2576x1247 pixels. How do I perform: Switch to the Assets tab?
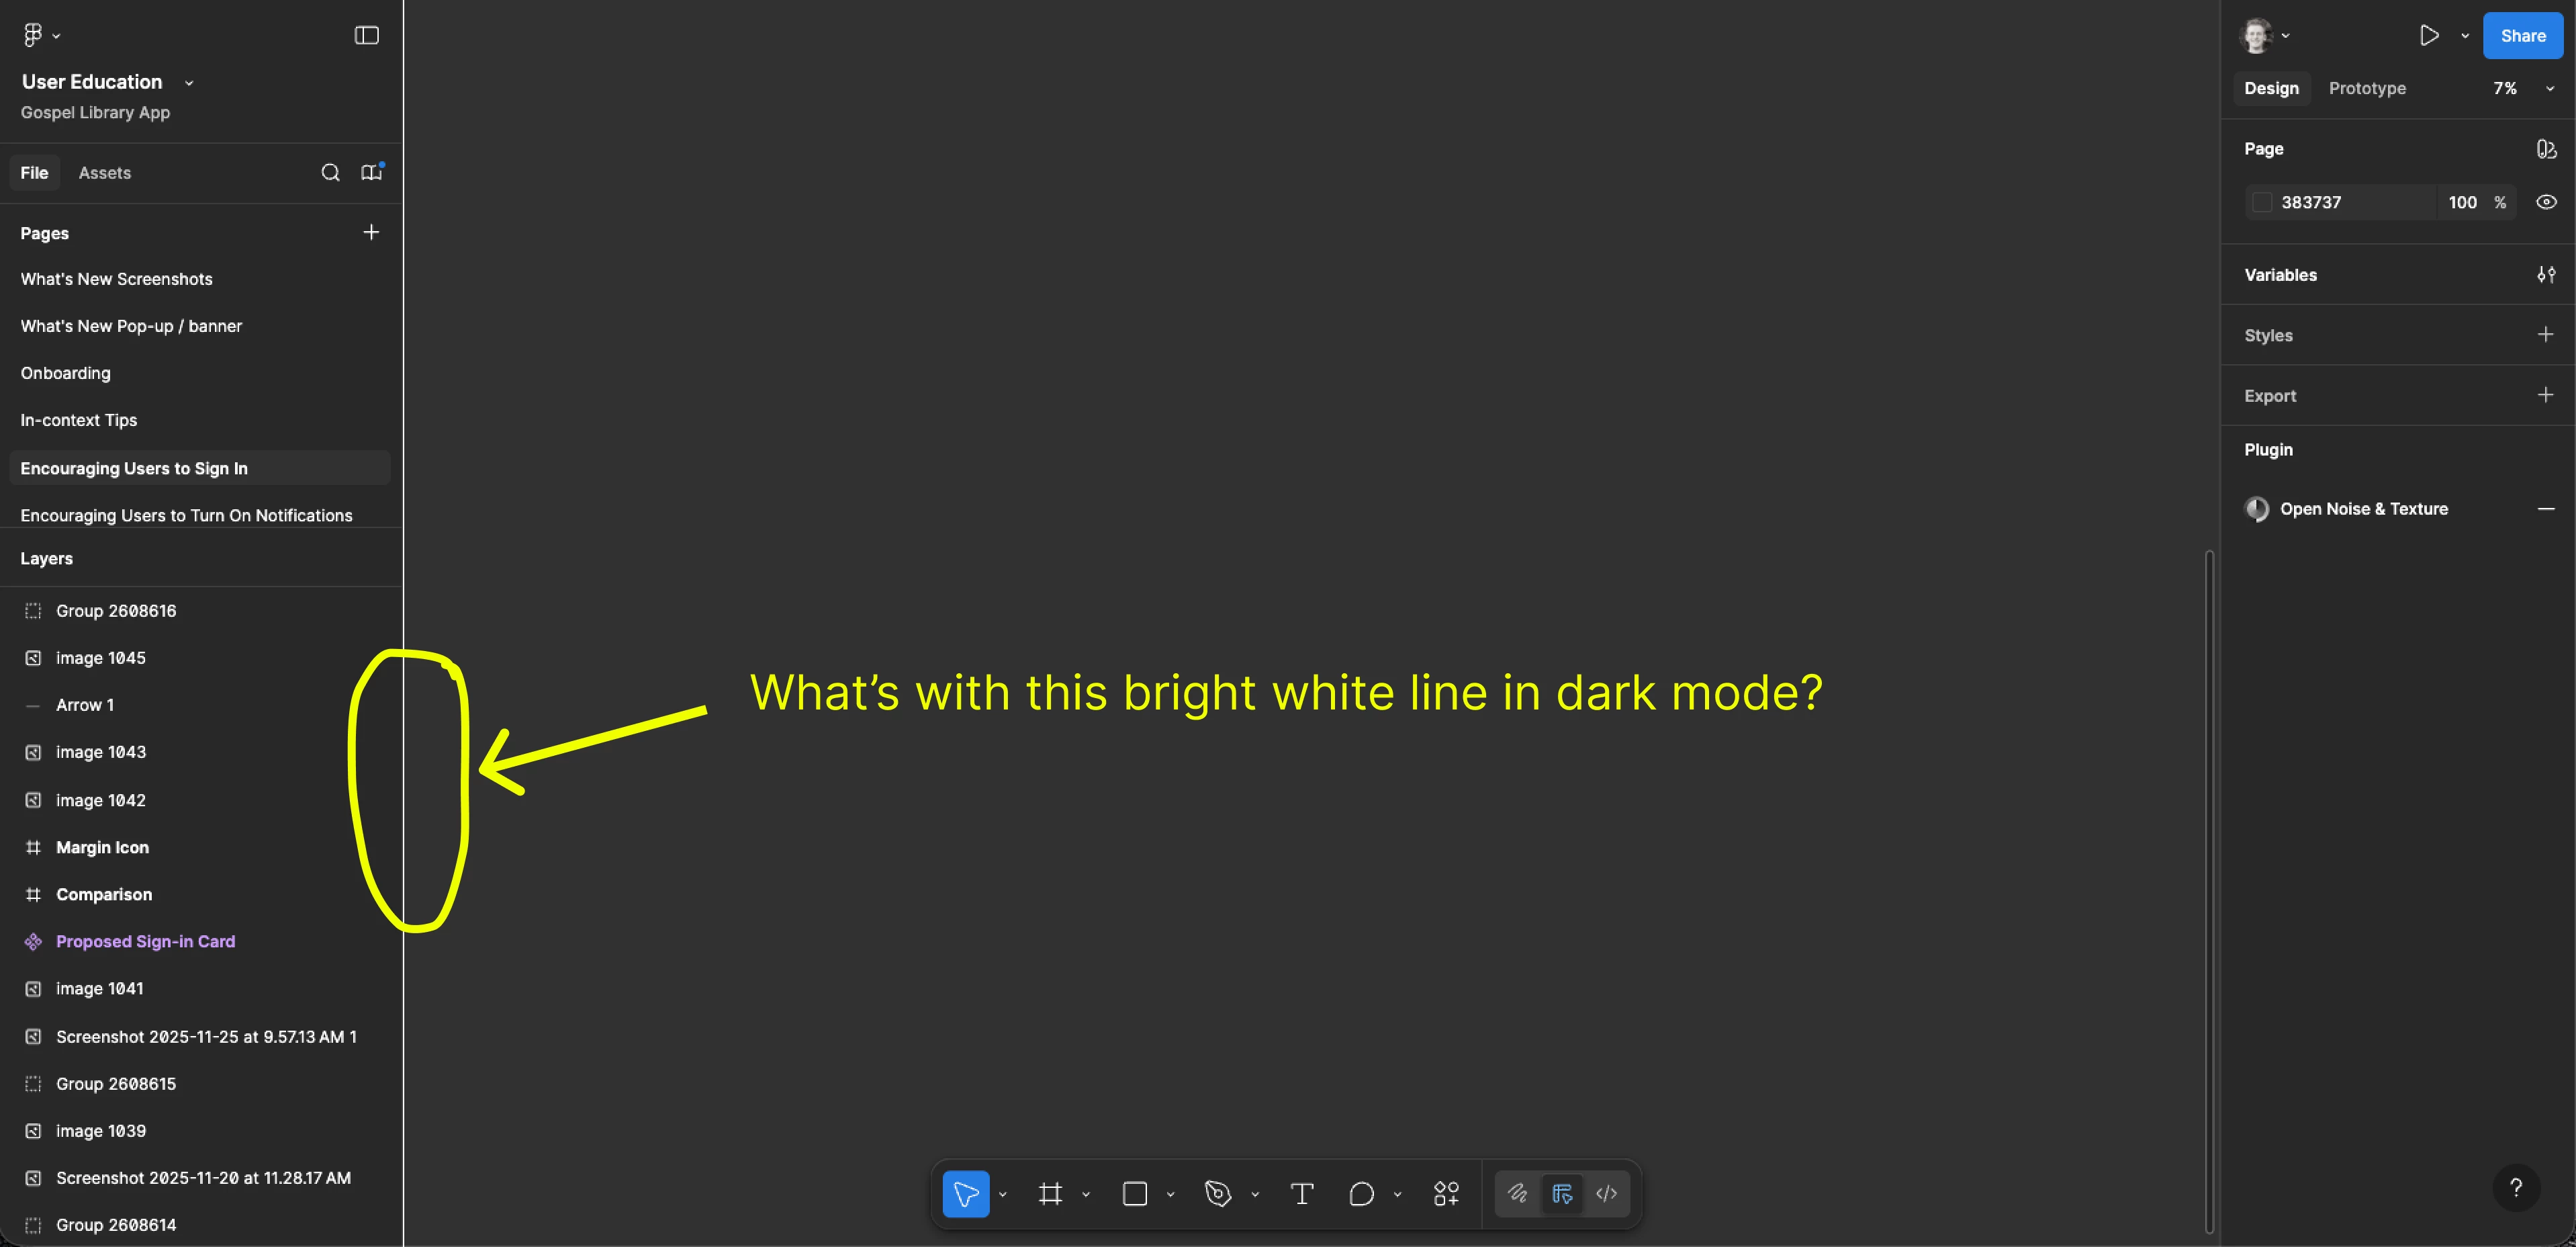105,172
